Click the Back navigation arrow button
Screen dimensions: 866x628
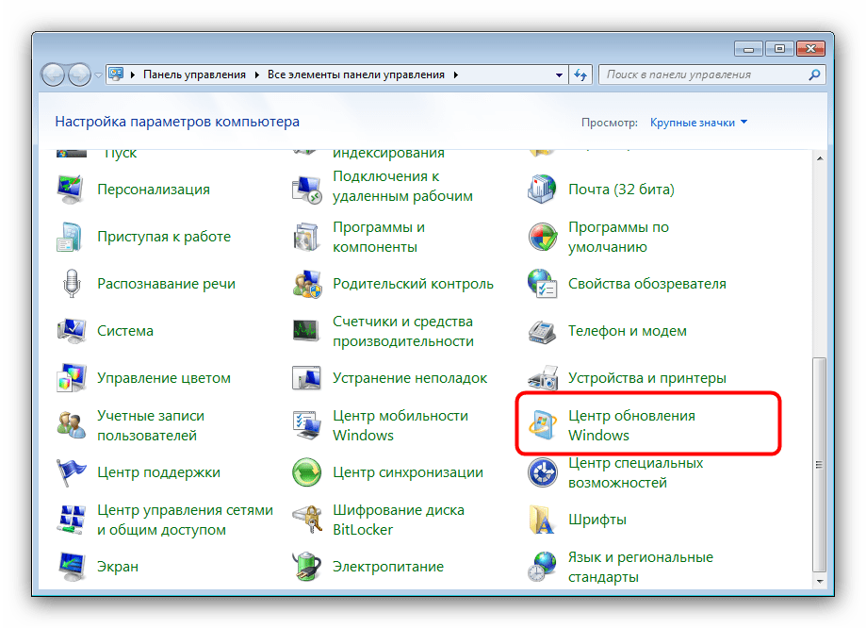[x=55, y=74]
